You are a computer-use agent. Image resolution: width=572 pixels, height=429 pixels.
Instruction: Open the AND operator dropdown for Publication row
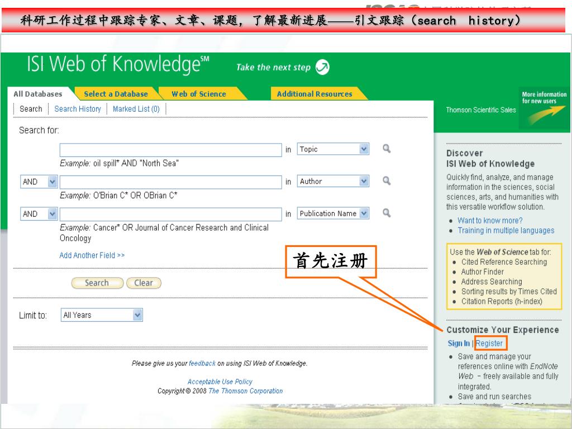53,213
